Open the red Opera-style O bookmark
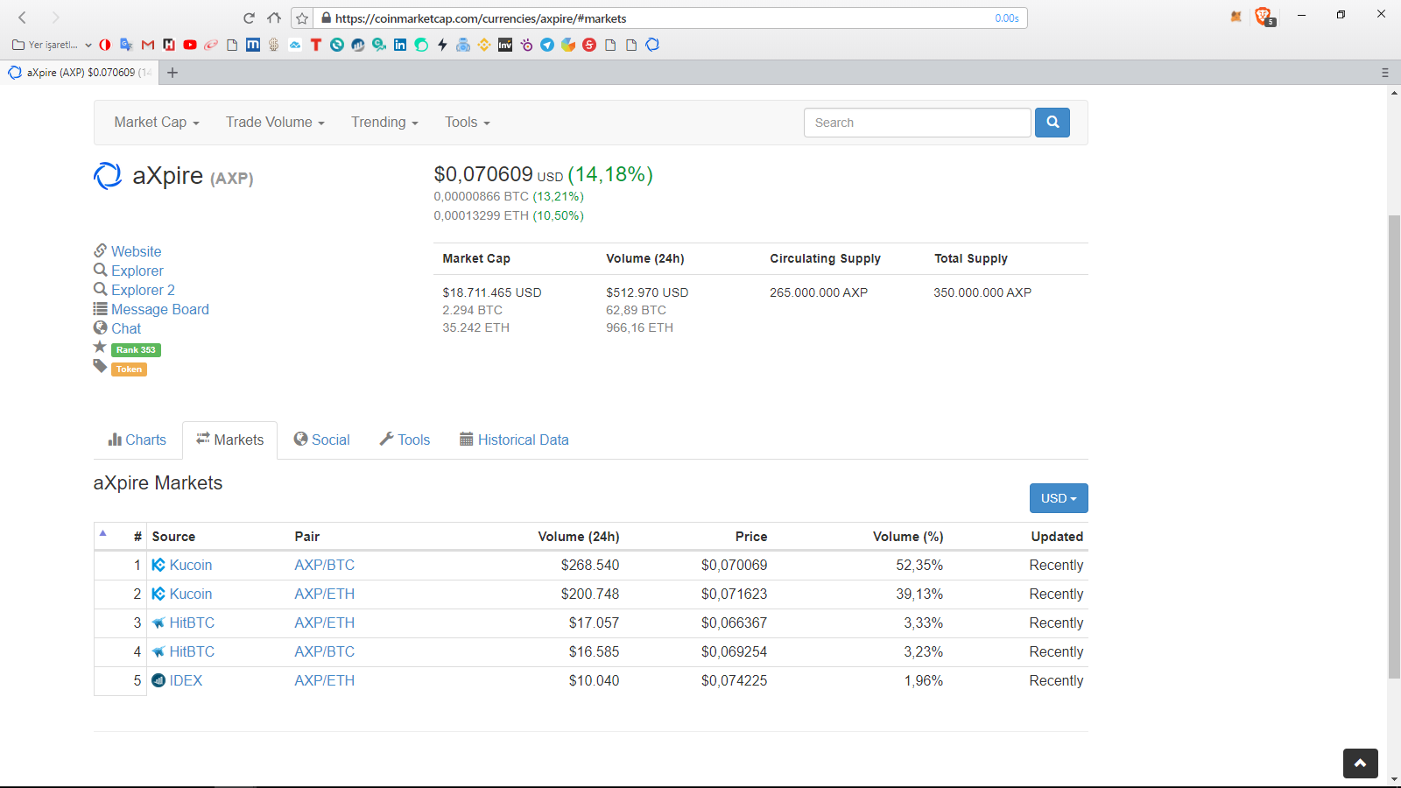This screenshot has height=788, width=1401. click(x=105, y=45)
